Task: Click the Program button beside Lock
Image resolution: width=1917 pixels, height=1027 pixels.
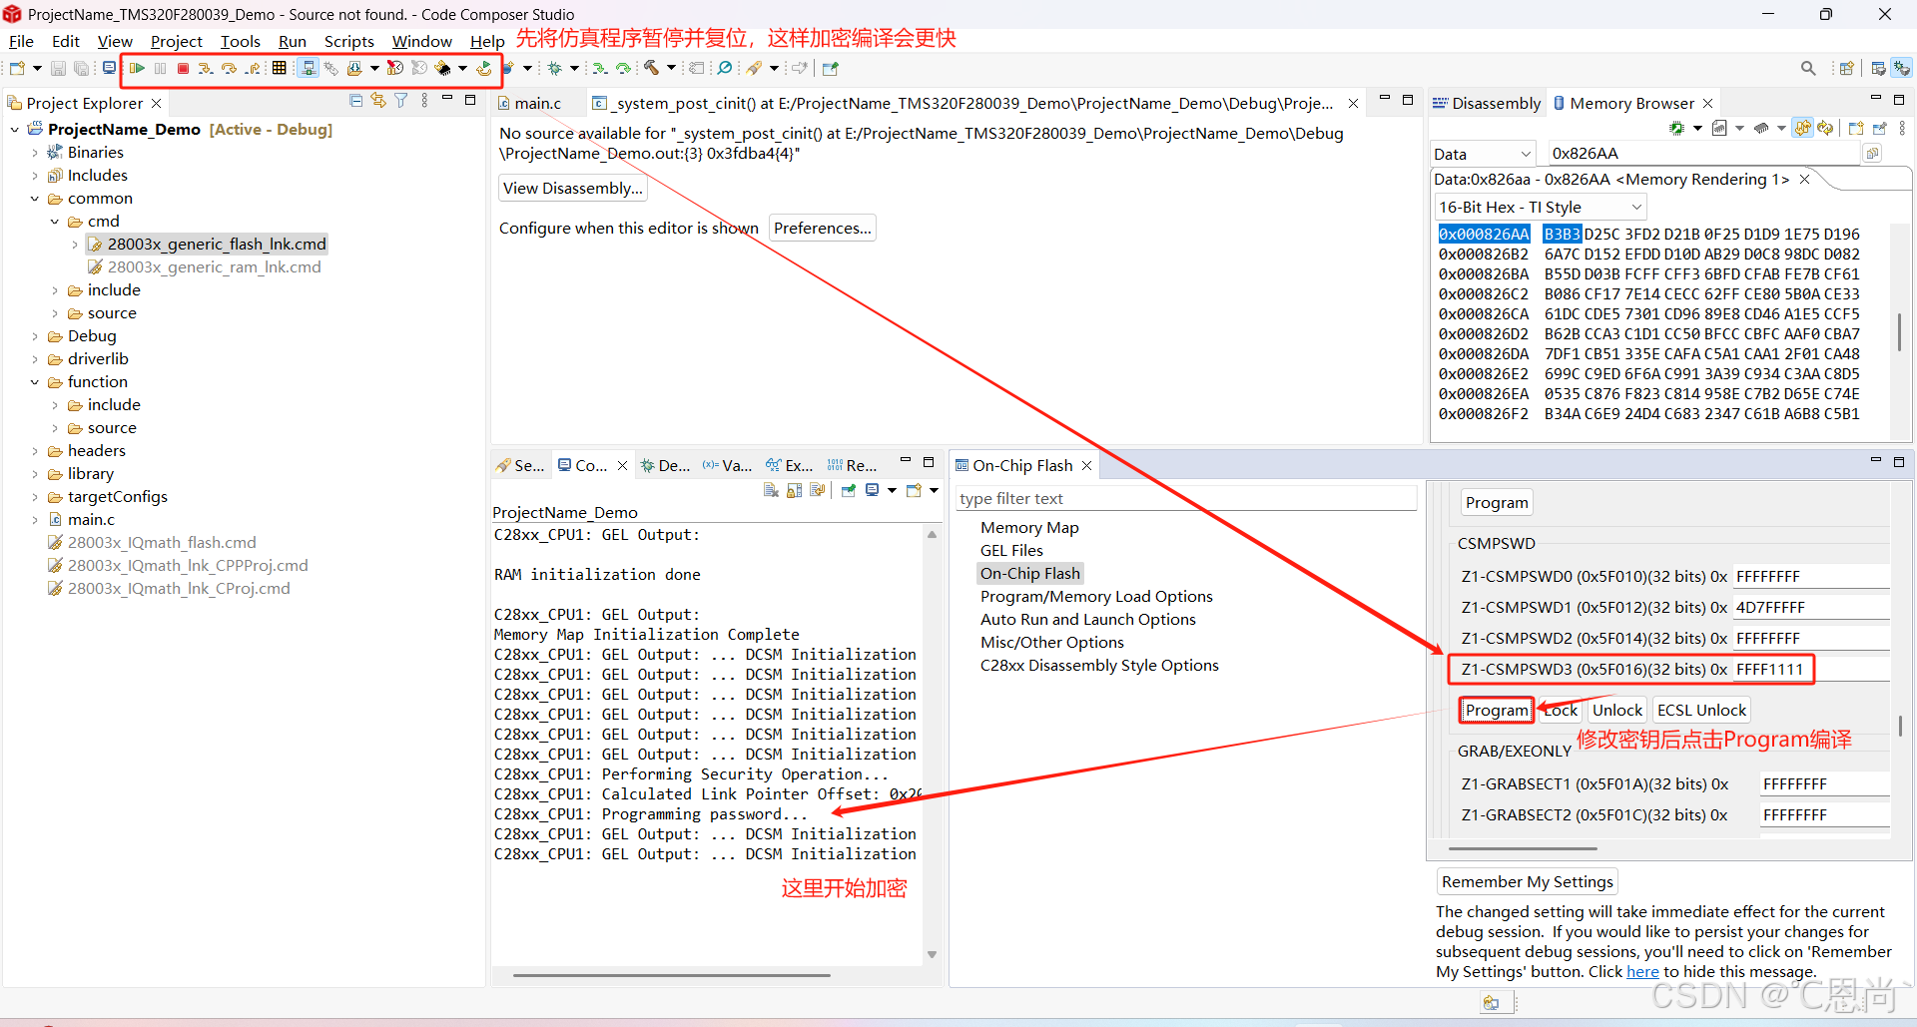Action: 1496,710
